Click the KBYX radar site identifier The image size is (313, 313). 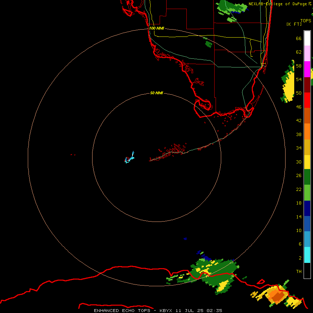click(166, 311)
